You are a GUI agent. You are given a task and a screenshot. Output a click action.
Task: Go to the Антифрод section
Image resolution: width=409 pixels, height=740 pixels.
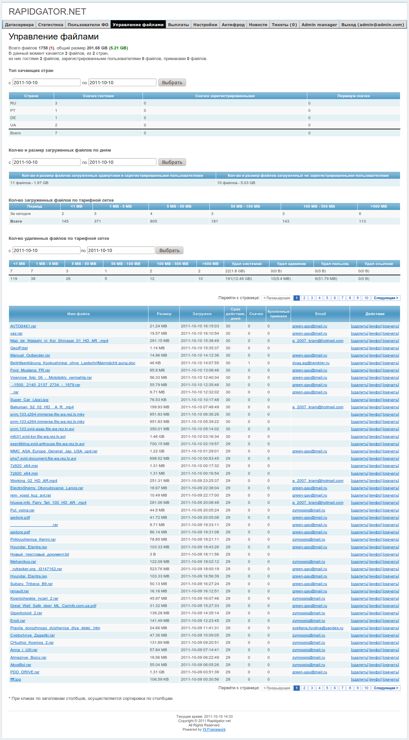point(233,25)
